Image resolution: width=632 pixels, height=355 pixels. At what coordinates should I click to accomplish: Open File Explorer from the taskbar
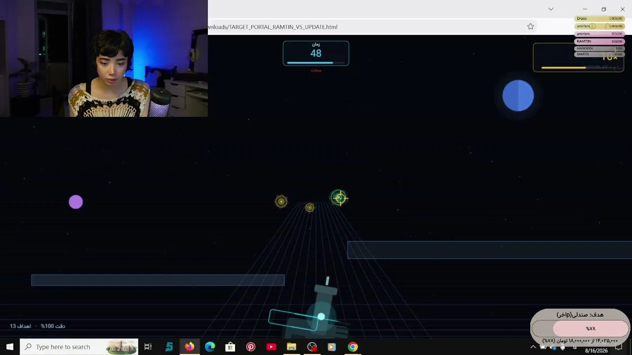(x=291, y=347)
